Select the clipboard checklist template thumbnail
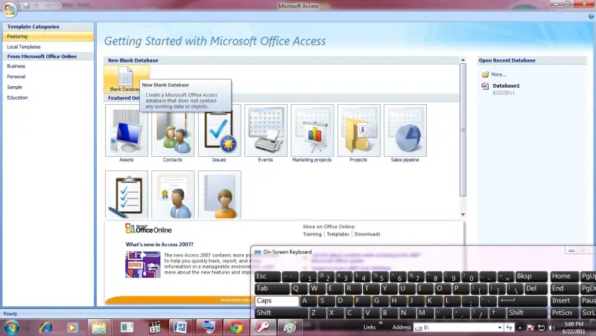596x336 pixels. (127, 195)
